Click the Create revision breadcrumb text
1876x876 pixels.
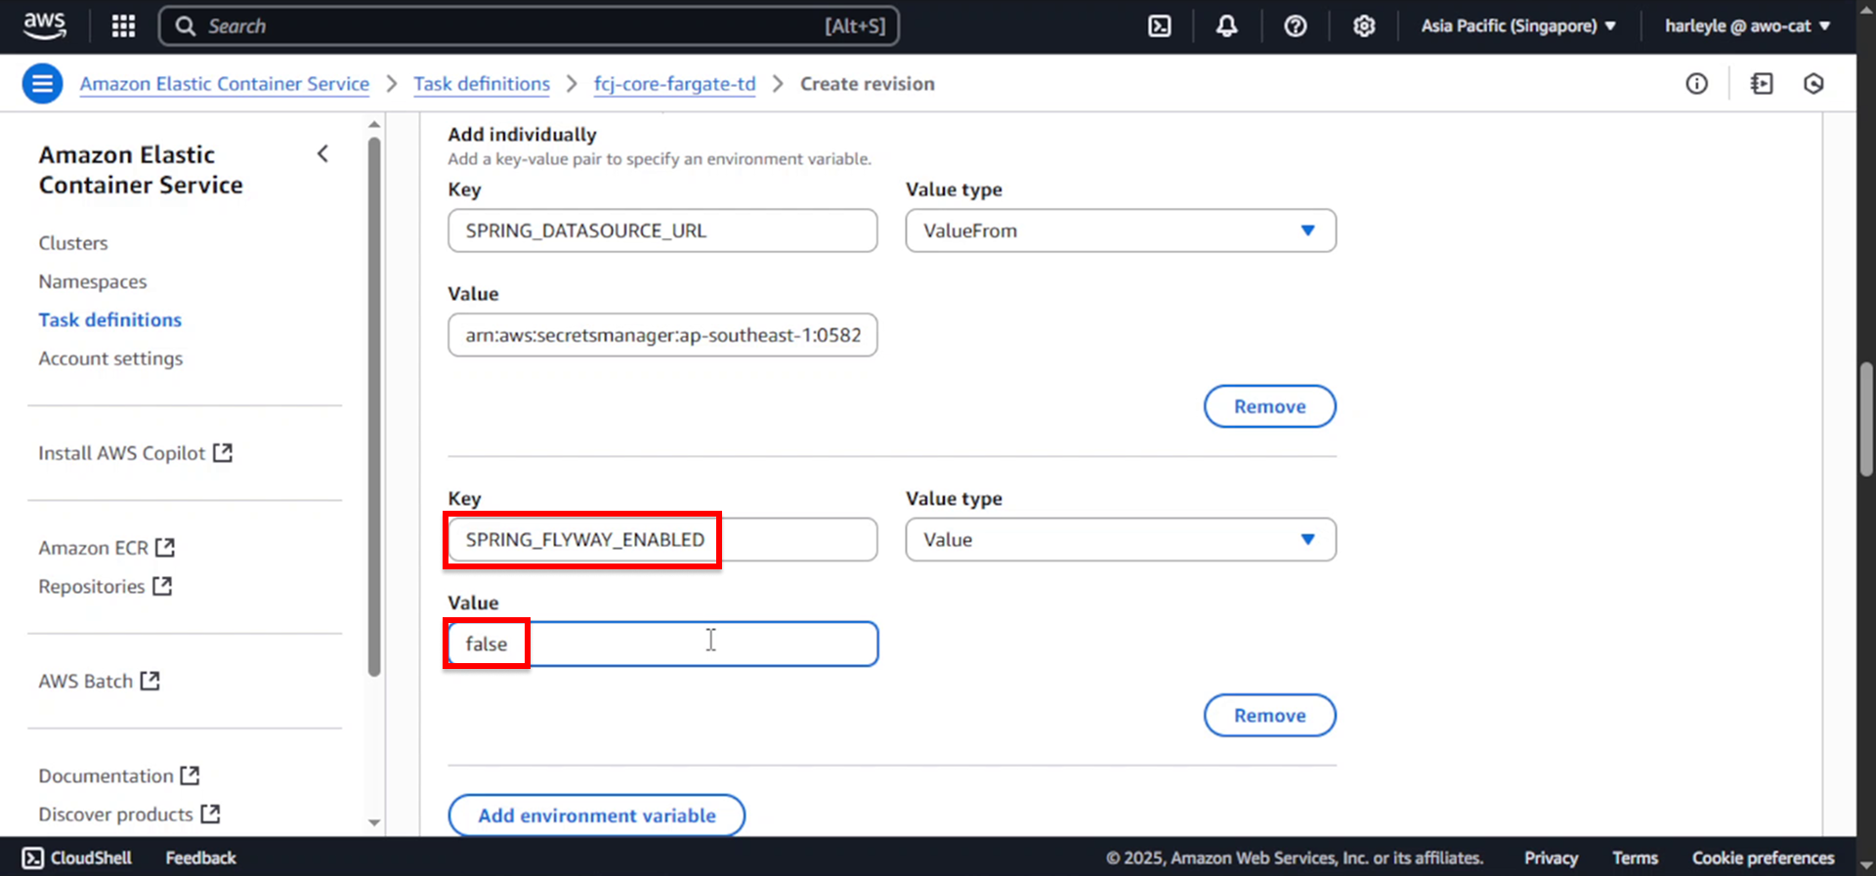coord(867,84)
